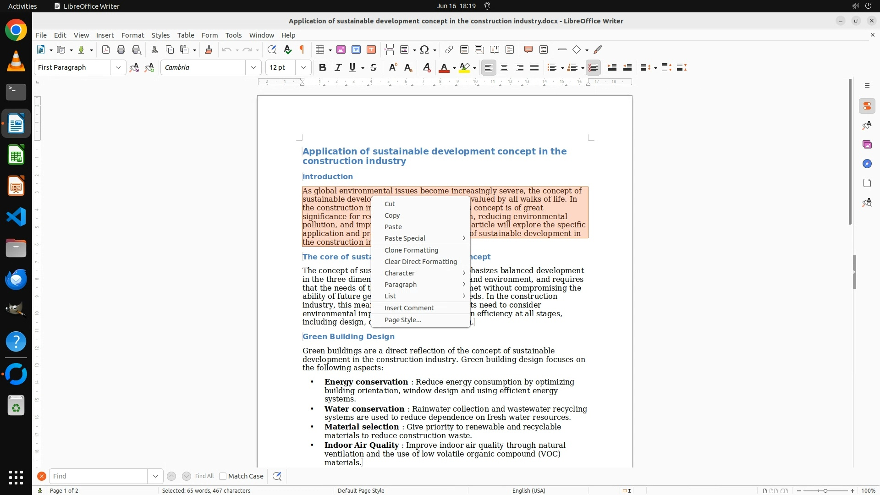Enable the Match Case checkbox

coord(223,476)
